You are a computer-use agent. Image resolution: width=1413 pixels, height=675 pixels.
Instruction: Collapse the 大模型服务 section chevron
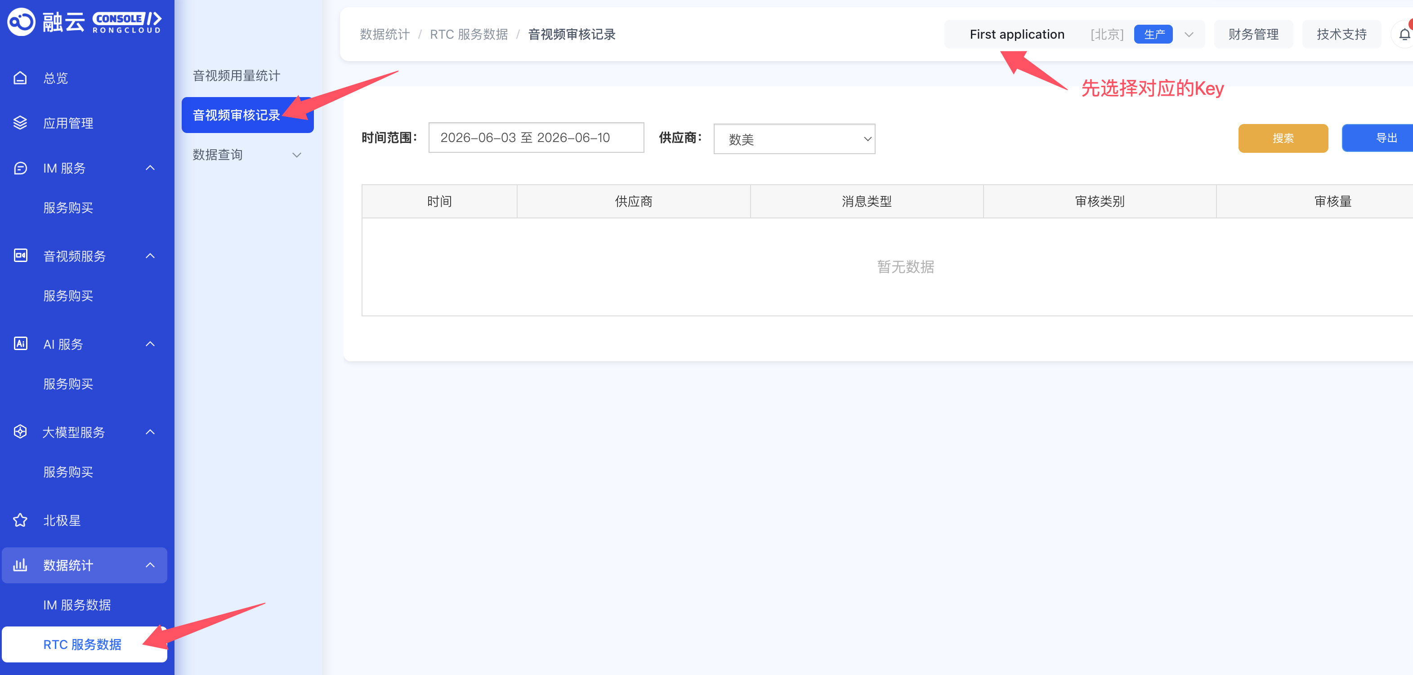150,432
